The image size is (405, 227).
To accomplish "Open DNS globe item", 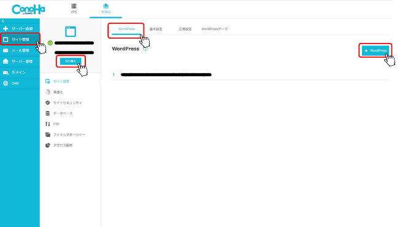I will [20, 83].
